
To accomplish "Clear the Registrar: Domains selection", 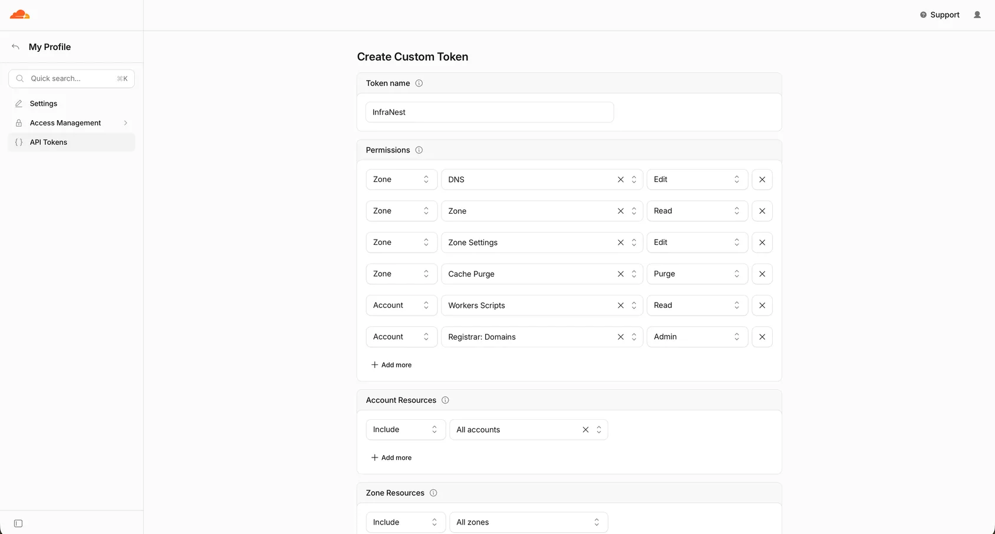I will [x=621, y=337].
